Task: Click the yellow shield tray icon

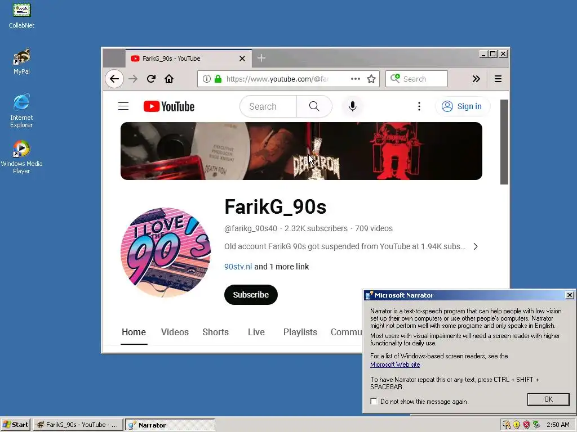Action: tap(516, 425)
